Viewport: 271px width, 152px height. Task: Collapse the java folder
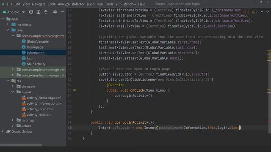coord(8,30)
